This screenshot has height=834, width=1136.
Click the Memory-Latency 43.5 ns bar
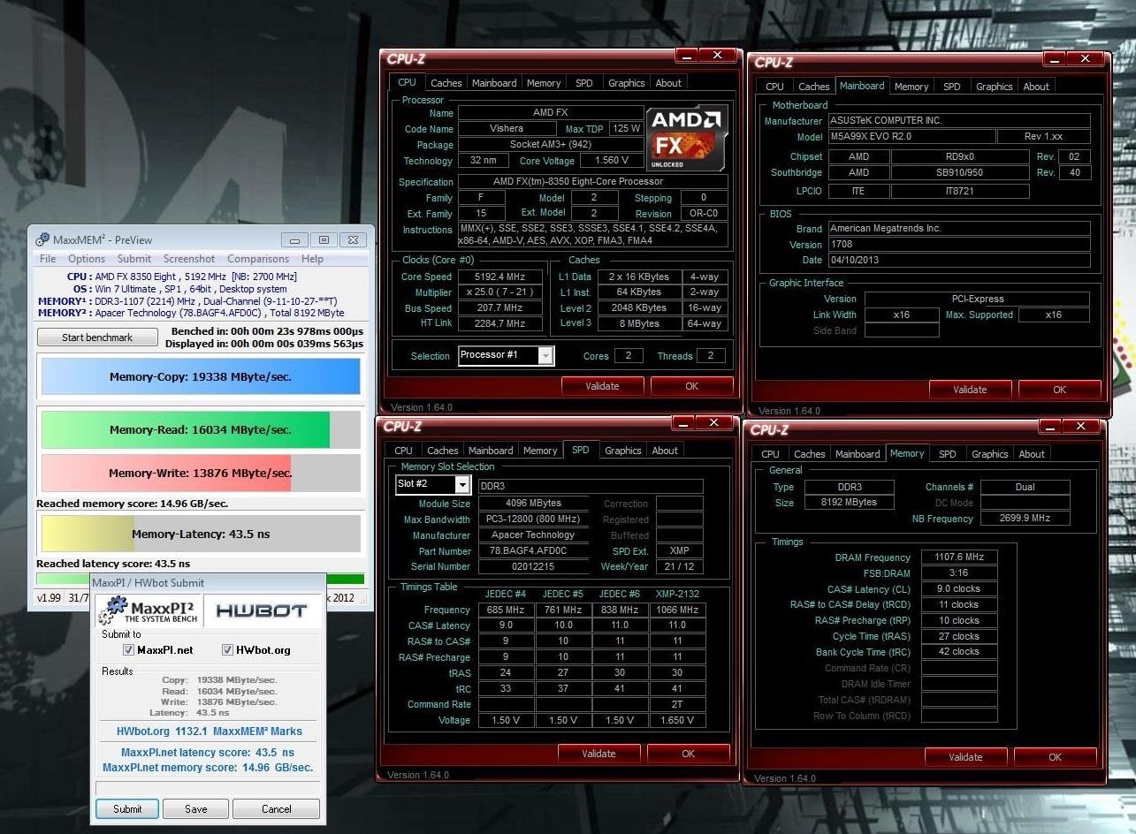[x=201, y=534]
